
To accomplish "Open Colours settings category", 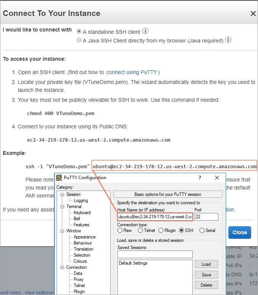I will pyautogui.click(x=80, y=261).
